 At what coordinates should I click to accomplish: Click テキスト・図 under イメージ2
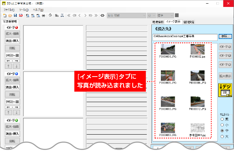[x=12, y=102]
